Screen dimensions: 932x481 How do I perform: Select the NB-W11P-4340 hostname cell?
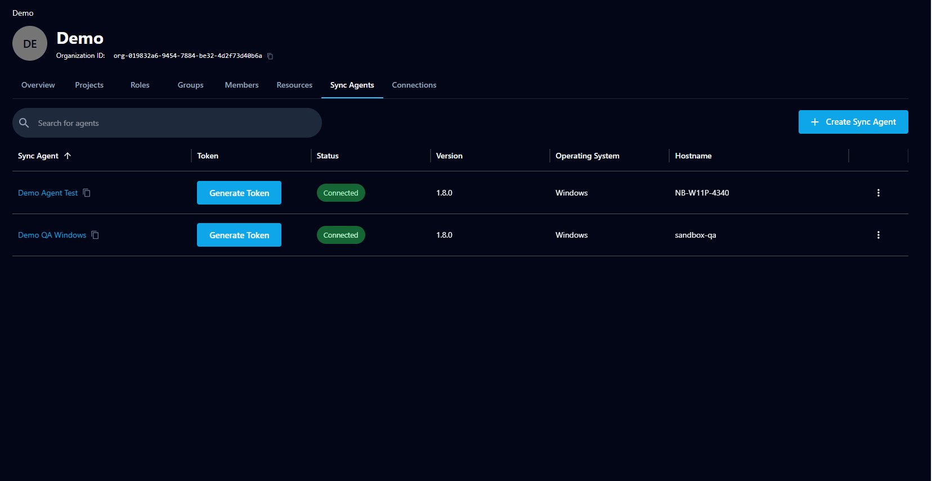[702, 193]
